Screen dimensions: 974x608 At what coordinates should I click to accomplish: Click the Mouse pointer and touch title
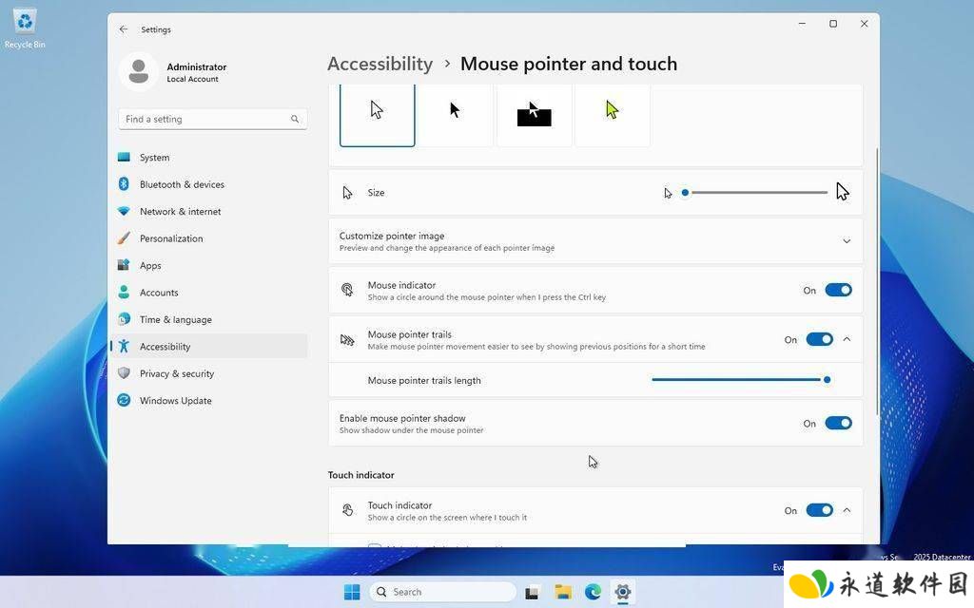click(x=569, y=64)
